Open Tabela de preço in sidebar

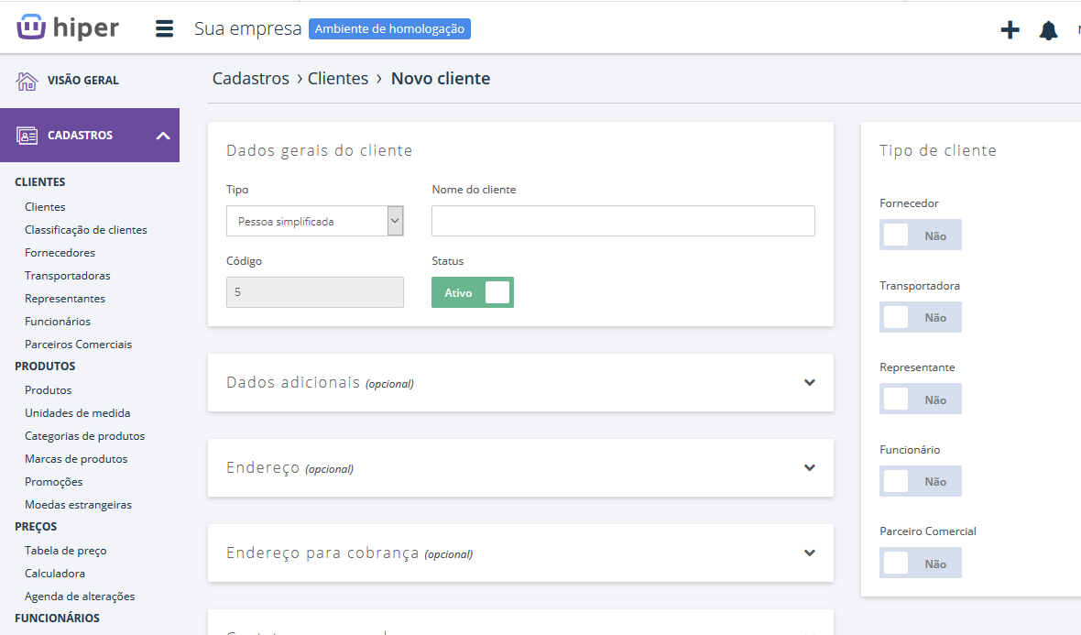65,551
